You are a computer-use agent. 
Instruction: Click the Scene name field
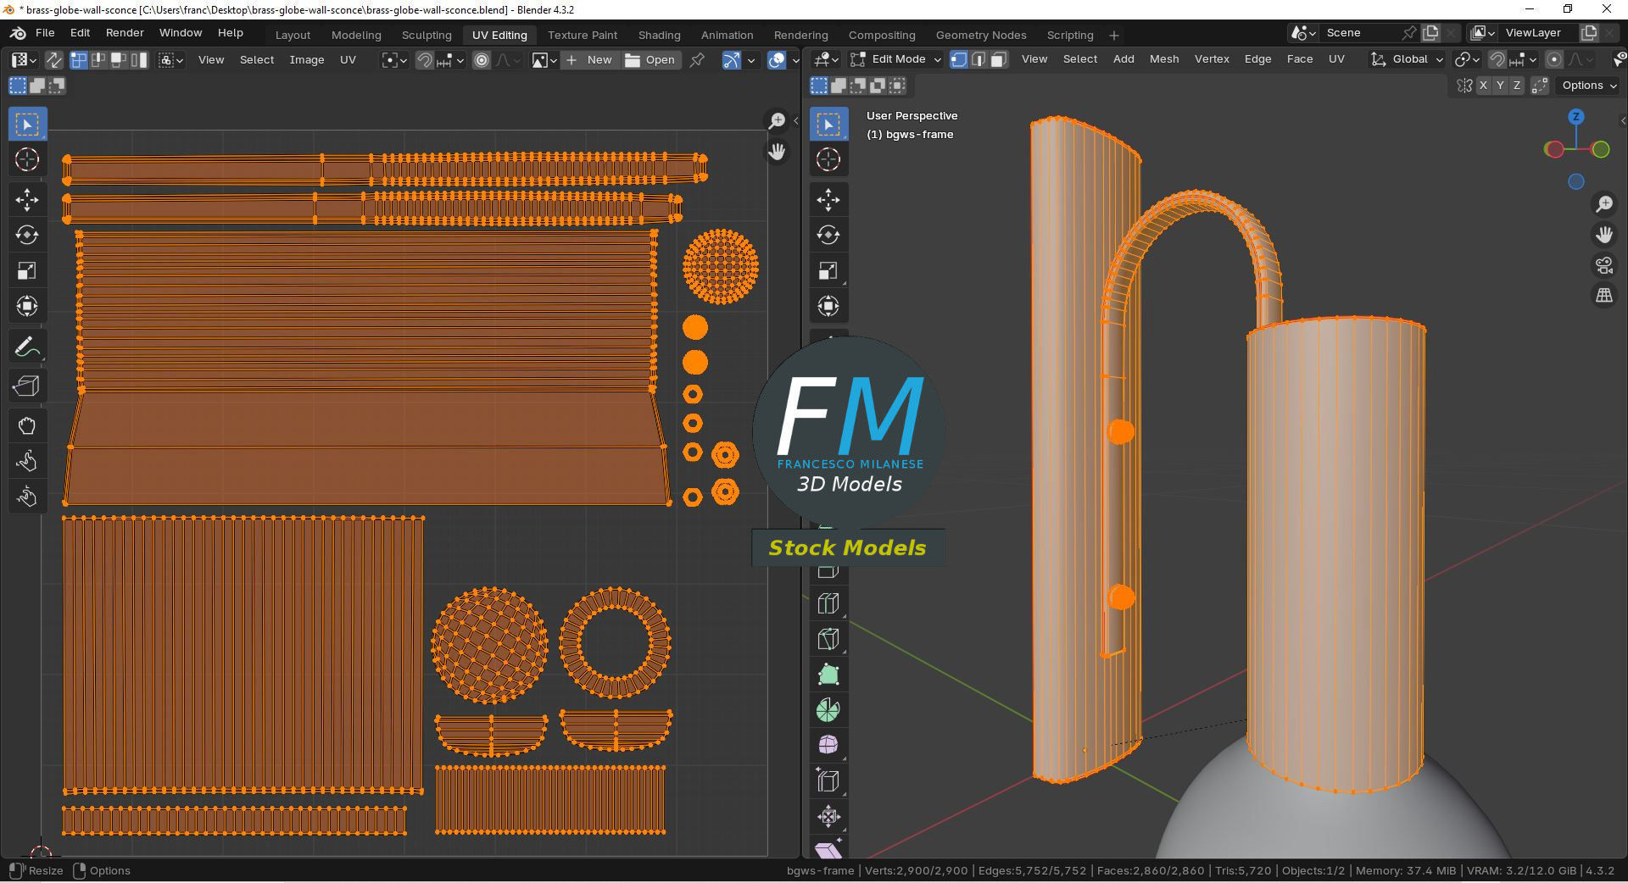[x=1361, y=33]
